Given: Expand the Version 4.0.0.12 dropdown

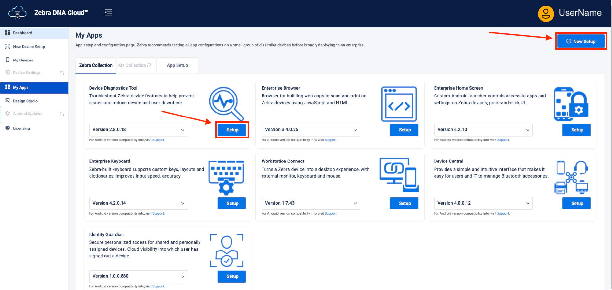Looking at the screenshot, I should [483, 203].
